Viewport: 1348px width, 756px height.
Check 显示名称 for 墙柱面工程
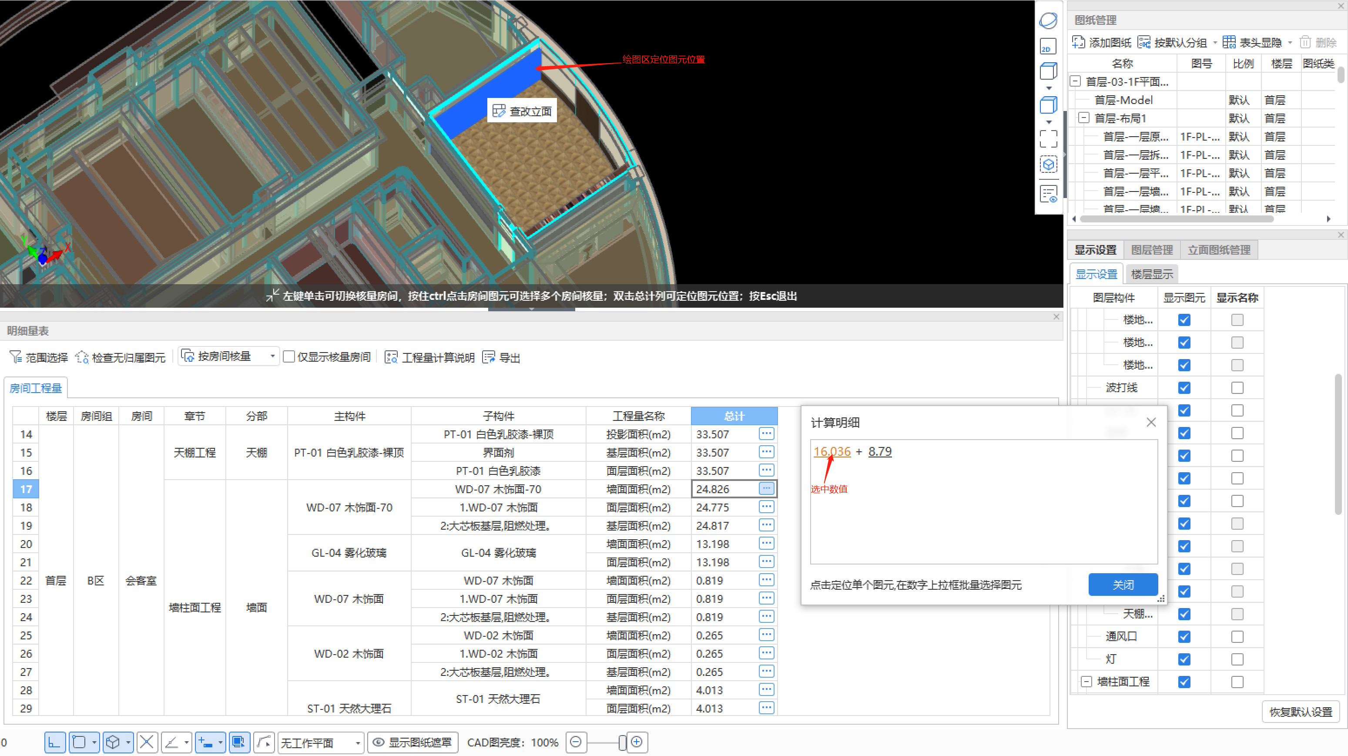point(1237,682)
